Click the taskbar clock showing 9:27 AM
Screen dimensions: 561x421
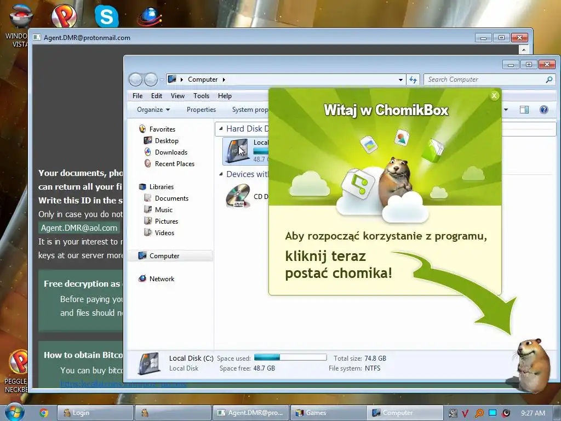click(533, 413)
